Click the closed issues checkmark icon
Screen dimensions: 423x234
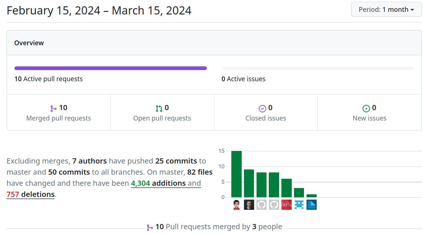tap(262, 108)
